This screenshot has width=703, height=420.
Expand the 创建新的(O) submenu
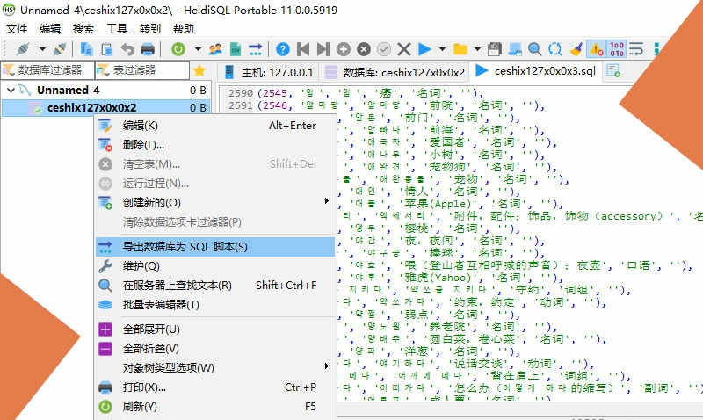click(x=327, y=201)
